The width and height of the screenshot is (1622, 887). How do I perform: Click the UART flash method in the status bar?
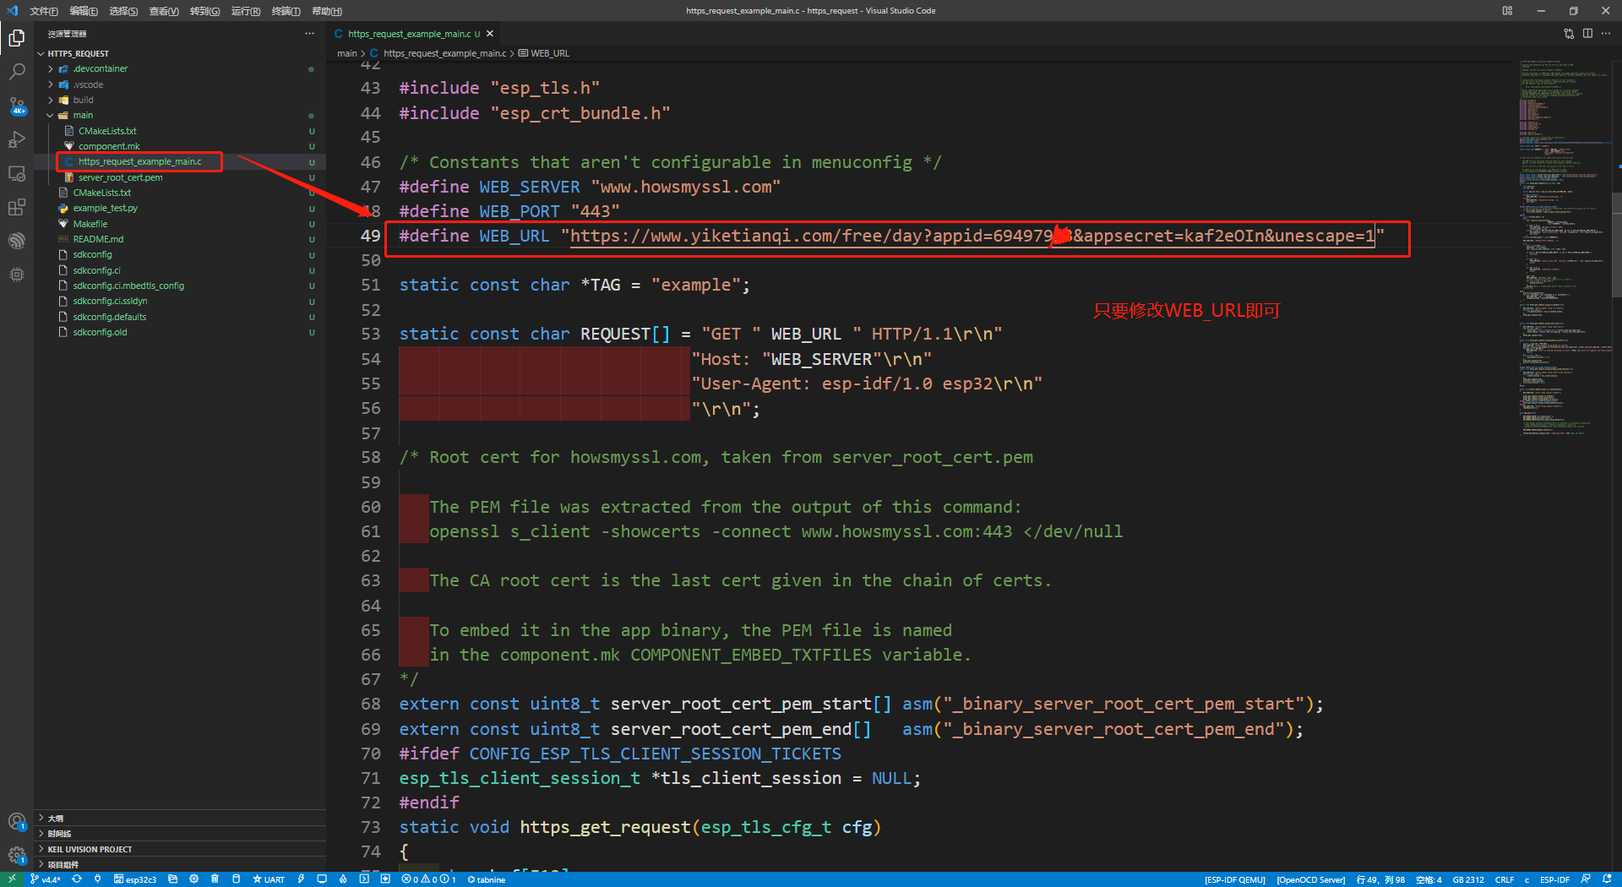pos(269,879)
